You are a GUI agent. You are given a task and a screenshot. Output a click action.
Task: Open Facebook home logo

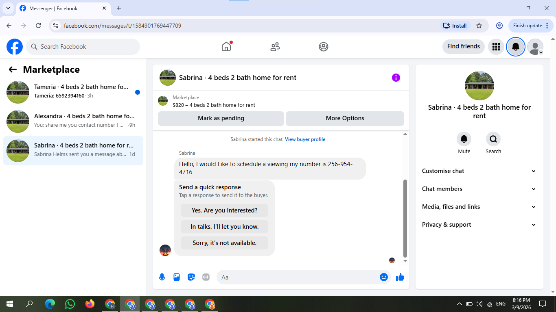point(15,47)
